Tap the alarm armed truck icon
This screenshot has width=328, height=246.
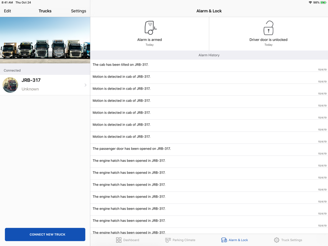150,28
